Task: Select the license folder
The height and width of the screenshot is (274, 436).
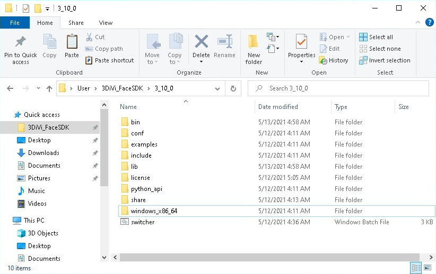Action: 141,178
